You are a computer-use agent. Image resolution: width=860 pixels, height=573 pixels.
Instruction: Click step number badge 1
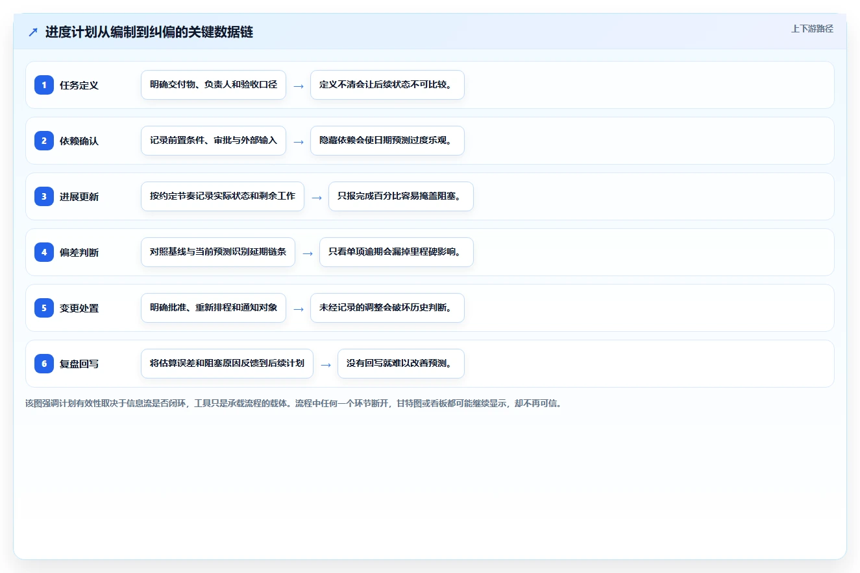click(44, 85)
